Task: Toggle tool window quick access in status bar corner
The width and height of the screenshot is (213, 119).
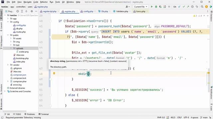Action: tap(2, 118)
